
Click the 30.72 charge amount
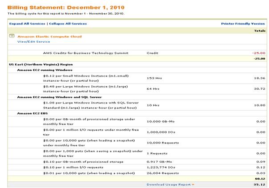(260, 89)
